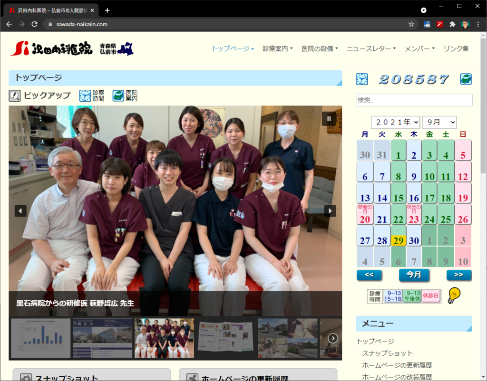Open the リンク集 page

click(x=456, y=49)
